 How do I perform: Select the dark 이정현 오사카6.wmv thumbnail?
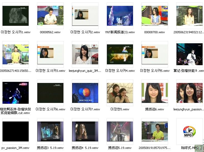point(50,93)
